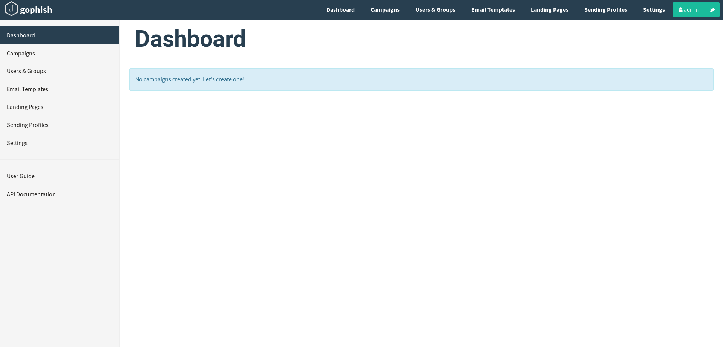Image resolution: width=723 pixels, height=347 pixels.
Task: Open Settings from the left sidebar
Action: pyautogui.click(x=17, y=143)
